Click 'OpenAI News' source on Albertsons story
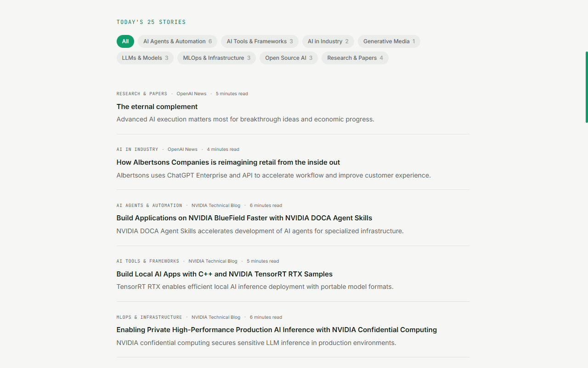Screen dimensions: 588x368 tap(182, 149)
